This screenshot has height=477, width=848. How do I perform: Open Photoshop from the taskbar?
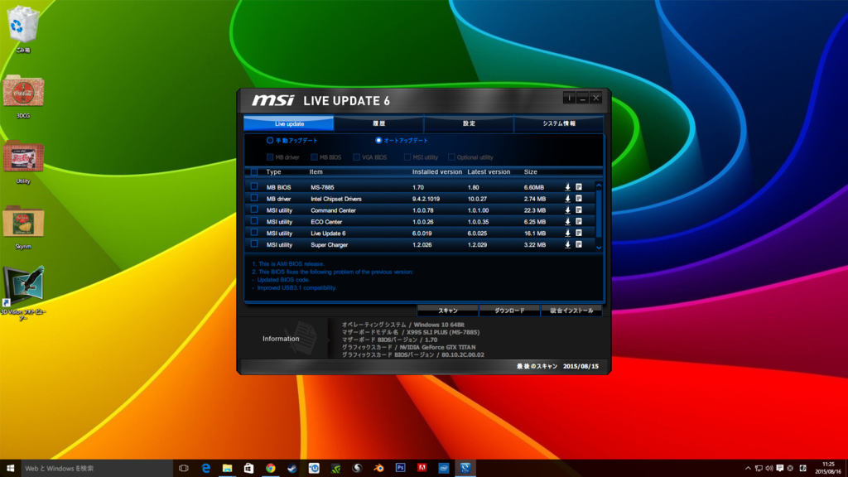click(x=400, y=468)
